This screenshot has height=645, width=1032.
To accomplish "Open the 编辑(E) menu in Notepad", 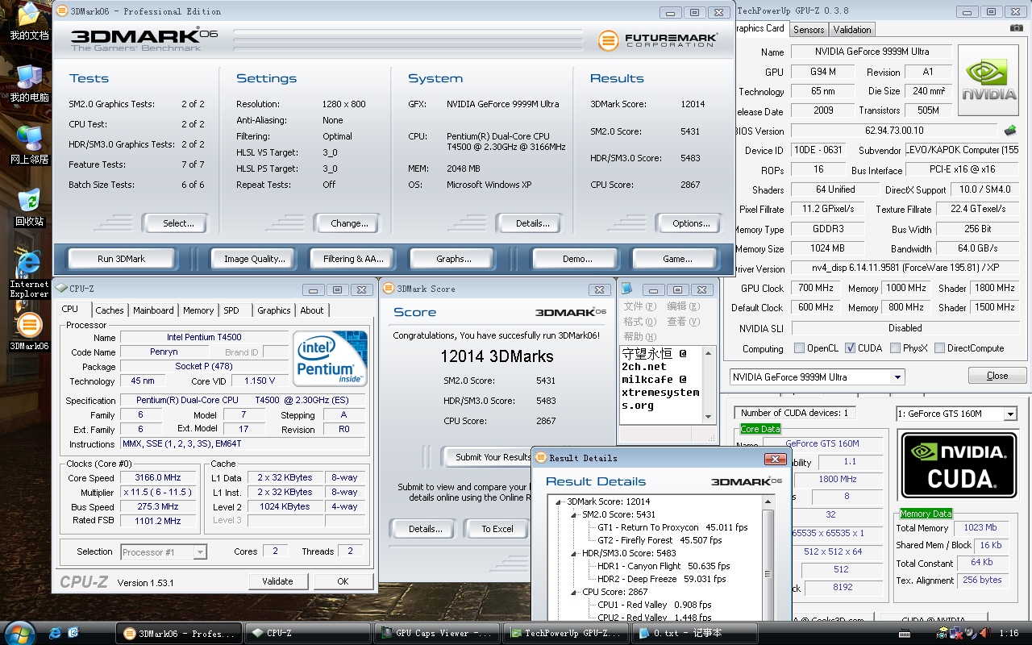I will pos(683,306).
